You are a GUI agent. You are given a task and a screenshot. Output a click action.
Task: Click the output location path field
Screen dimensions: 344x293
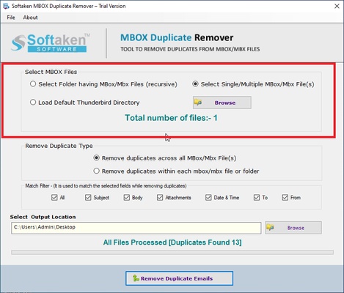pos(136,228)
